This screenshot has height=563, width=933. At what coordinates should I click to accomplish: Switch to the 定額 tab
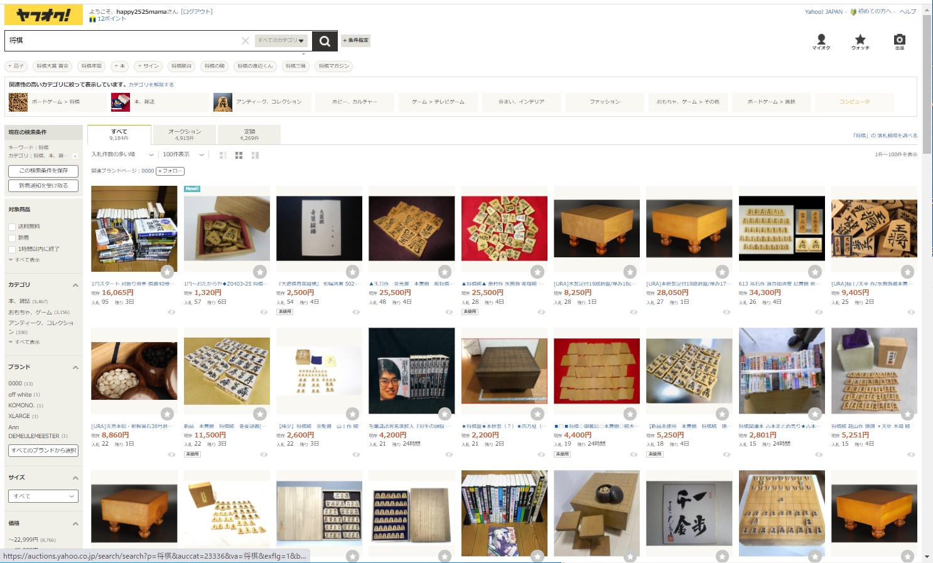(249, 134)
